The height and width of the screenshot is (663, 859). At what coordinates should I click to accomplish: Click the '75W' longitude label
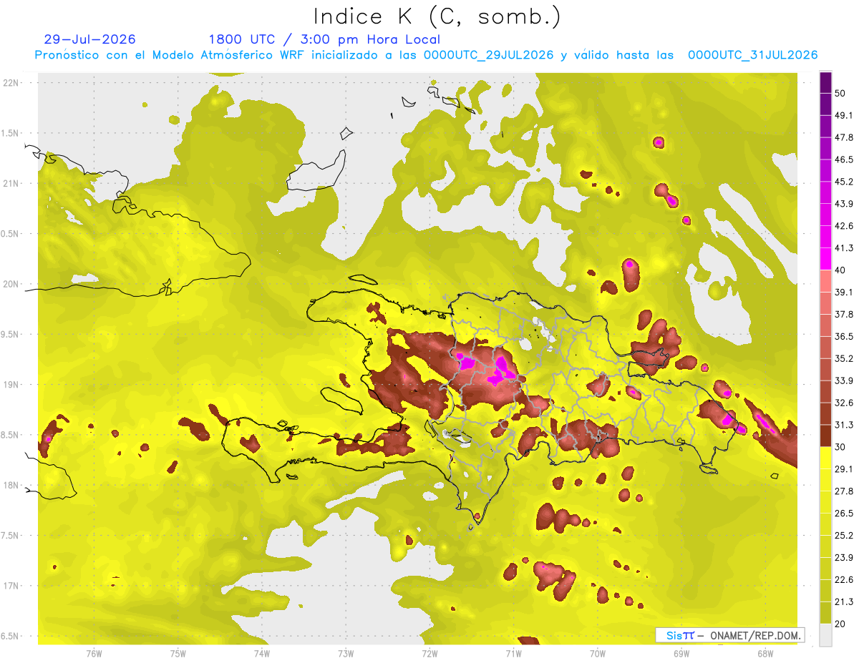pyautogui.click(x=178, y=654)
